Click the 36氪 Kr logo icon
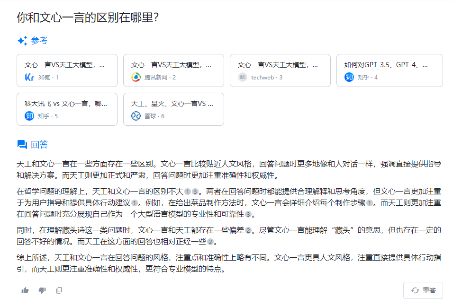The height and width of the screenshot is (306, 453). coord(29,77)
